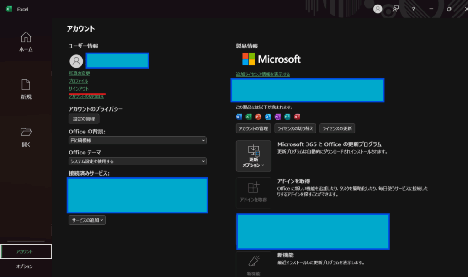Click the 接続済みサービス: label

(89, 173)
